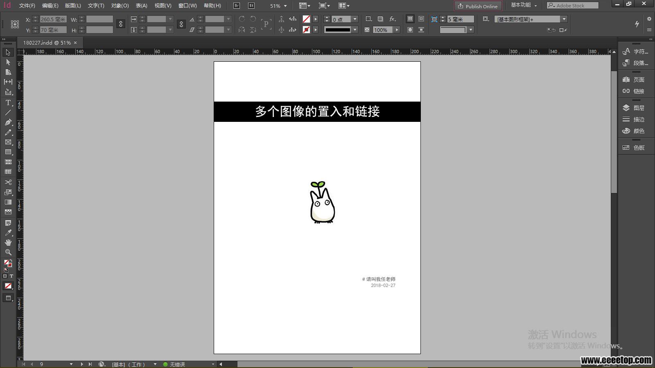Image resolution: width=655 pixels, height=368 pixels.
Task: Select the Line tool
Action: click(x=8, y=112)
